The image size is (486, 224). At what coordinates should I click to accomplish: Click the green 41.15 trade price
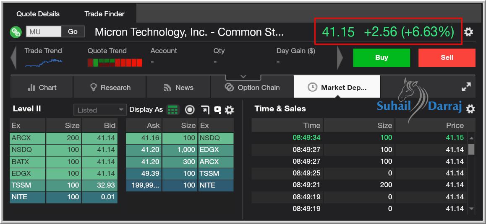pyautogui.click(x=455, y=137)
